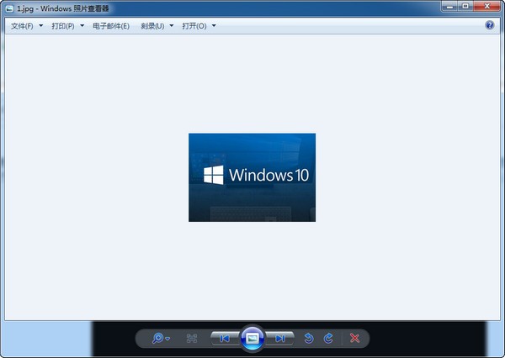505x358 pixels.
Task: Rotate the image counterclockwise
Action: click(x=309, y=338)
